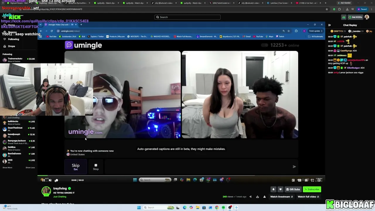375x211 pixels.
Task: Open a new Chrome tab
Action: point(325,3)
